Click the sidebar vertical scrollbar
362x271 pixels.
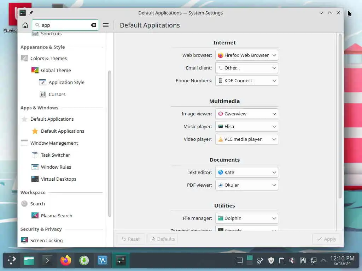(110, 144)
